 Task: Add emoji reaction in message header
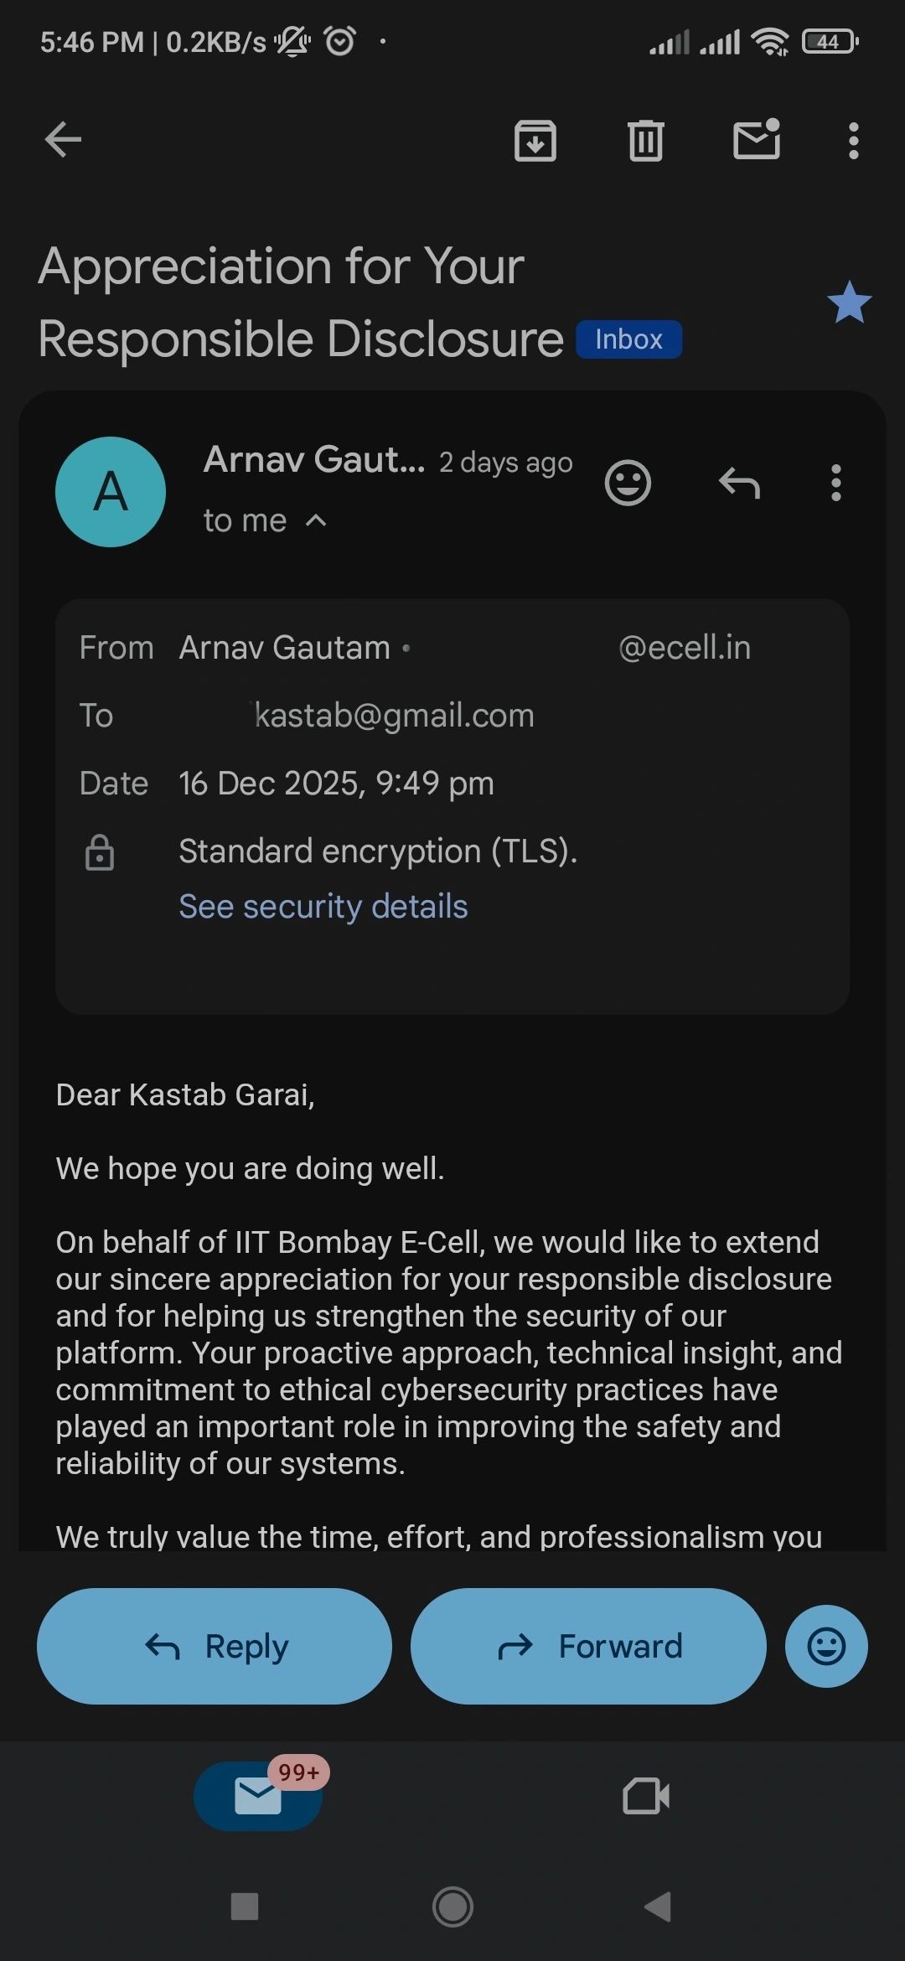[628, 483]
